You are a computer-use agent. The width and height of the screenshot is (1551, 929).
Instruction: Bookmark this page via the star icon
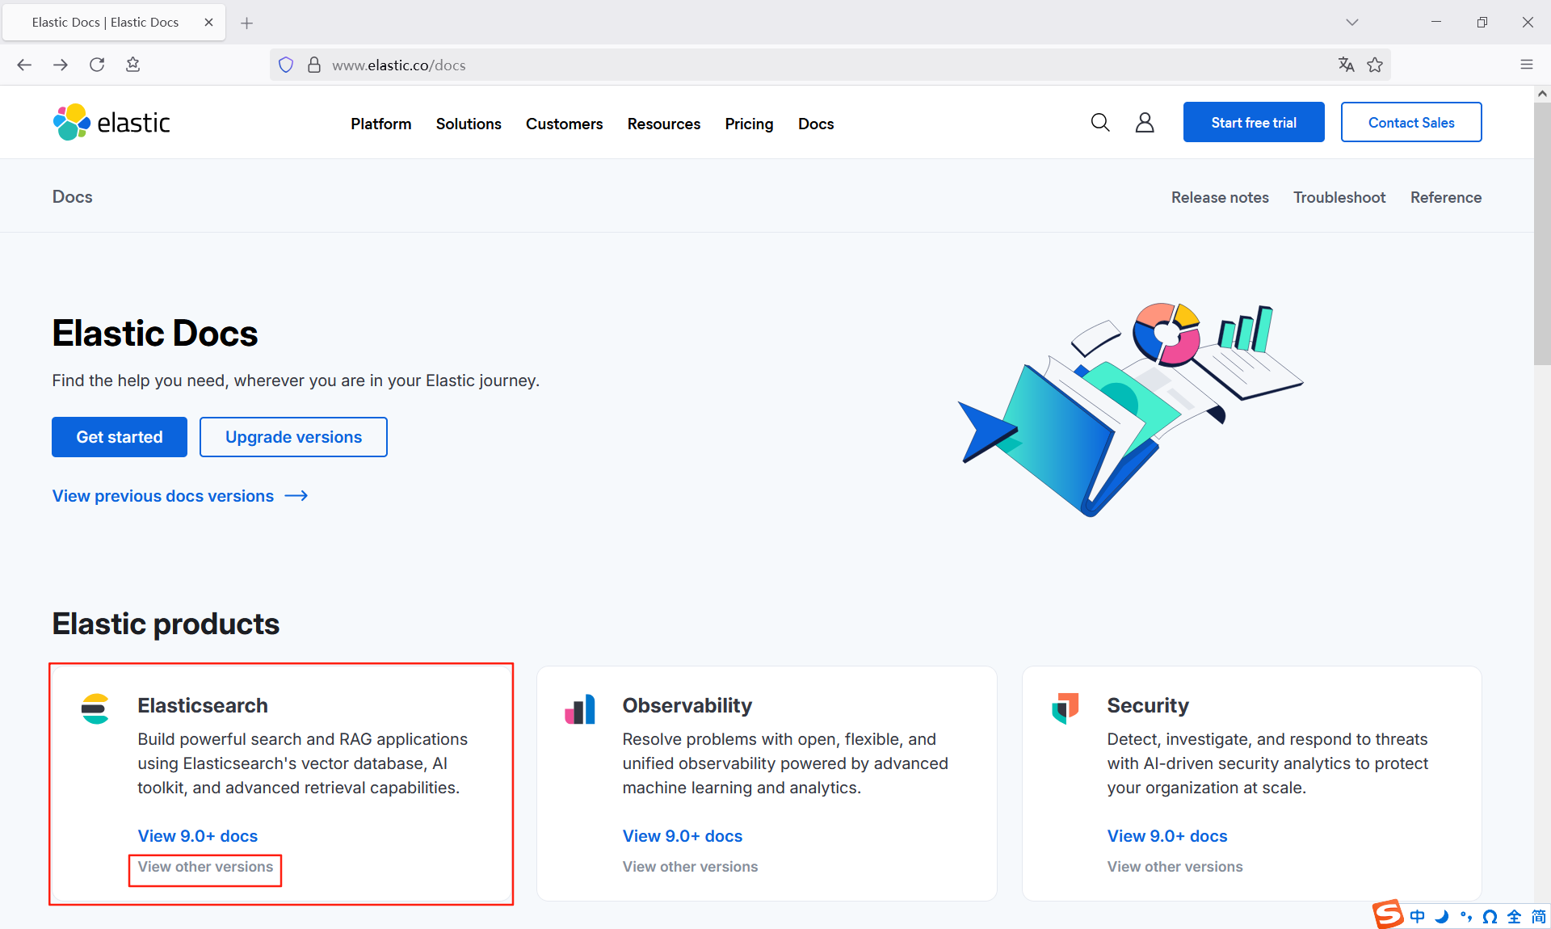pos(1375,65)
